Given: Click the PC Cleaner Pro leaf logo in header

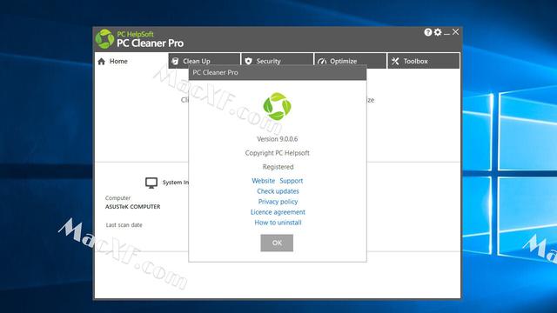Looking at the screenshot, I should (104, 39).
